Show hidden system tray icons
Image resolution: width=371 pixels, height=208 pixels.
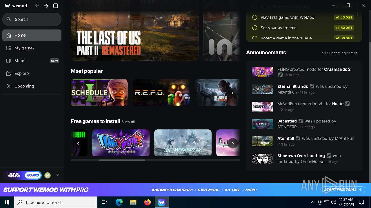(x=313, y=202)
